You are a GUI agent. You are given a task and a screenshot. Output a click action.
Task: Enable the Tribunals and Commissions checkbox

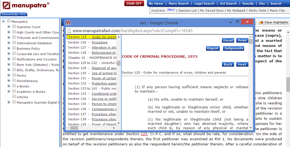pyautogui.click(x=14, y=37)
